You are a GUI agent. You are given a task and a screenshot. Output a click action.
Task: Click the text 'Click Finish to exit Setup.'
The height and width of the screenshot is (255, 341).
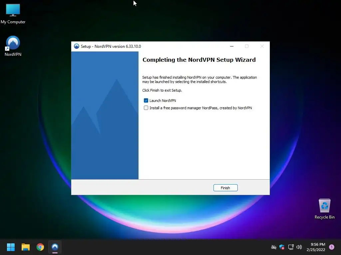(162, 90)
